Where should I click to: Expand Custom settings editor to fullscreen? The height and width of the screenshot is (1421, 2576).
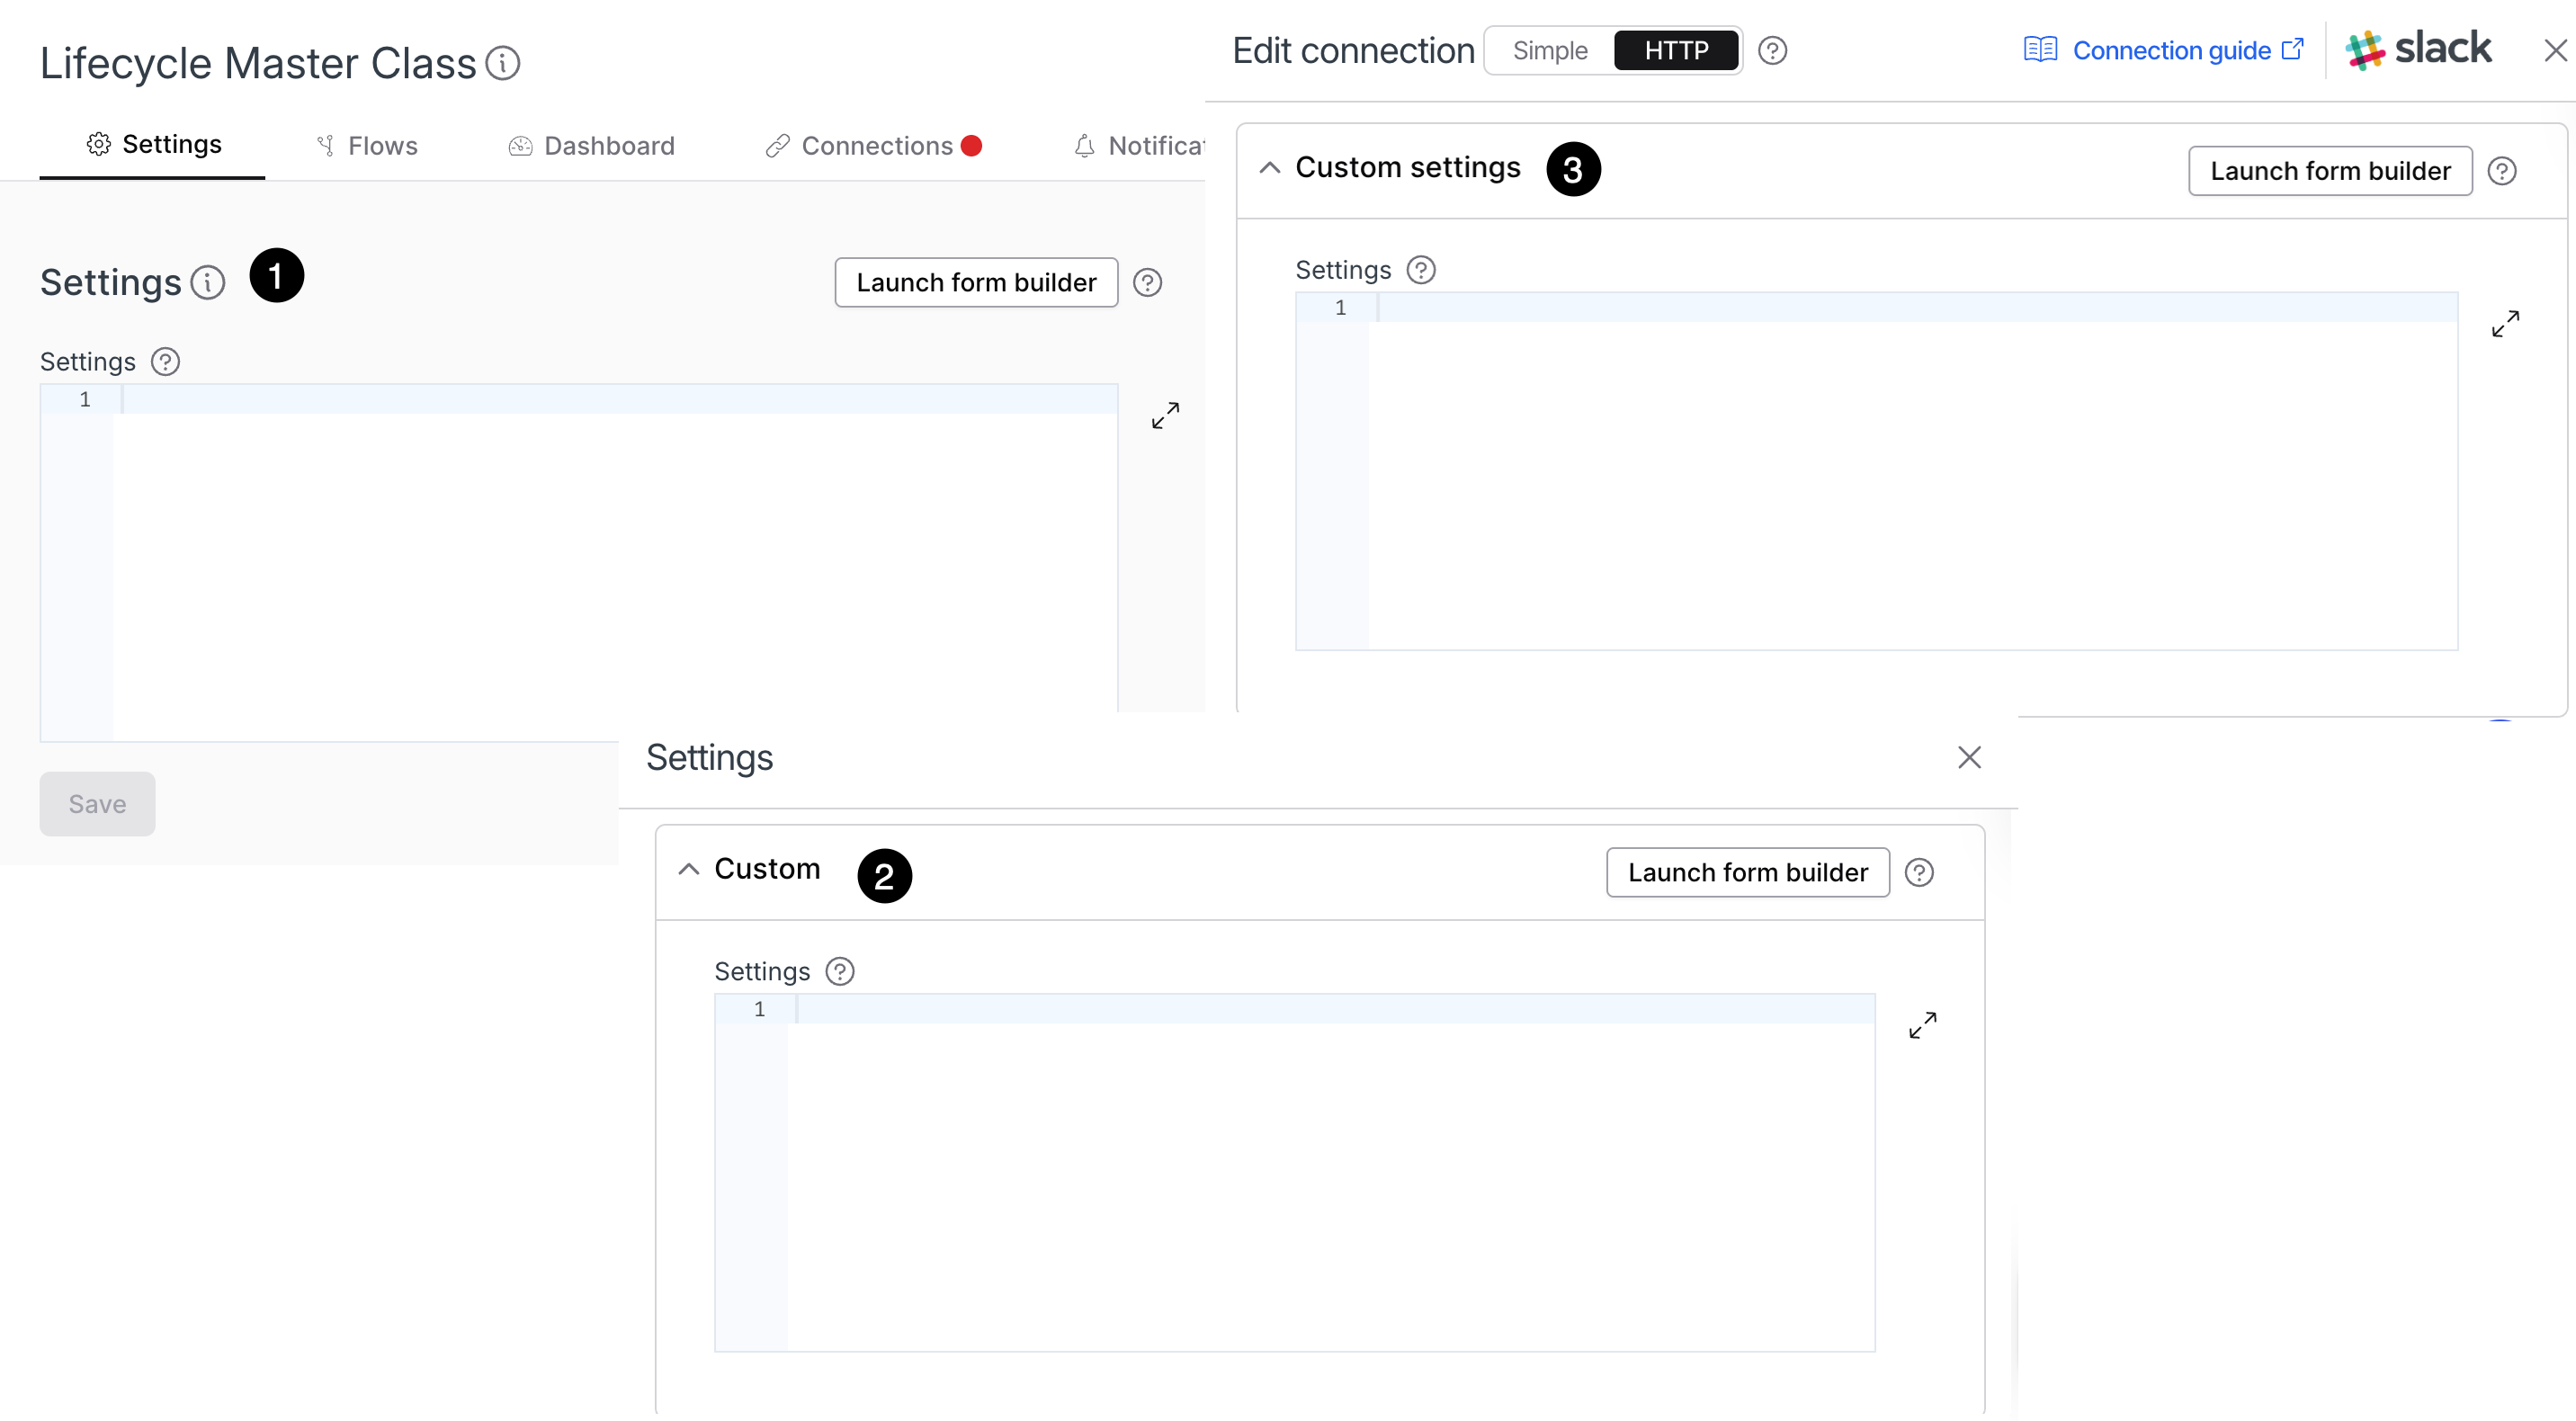point(2506,324)
